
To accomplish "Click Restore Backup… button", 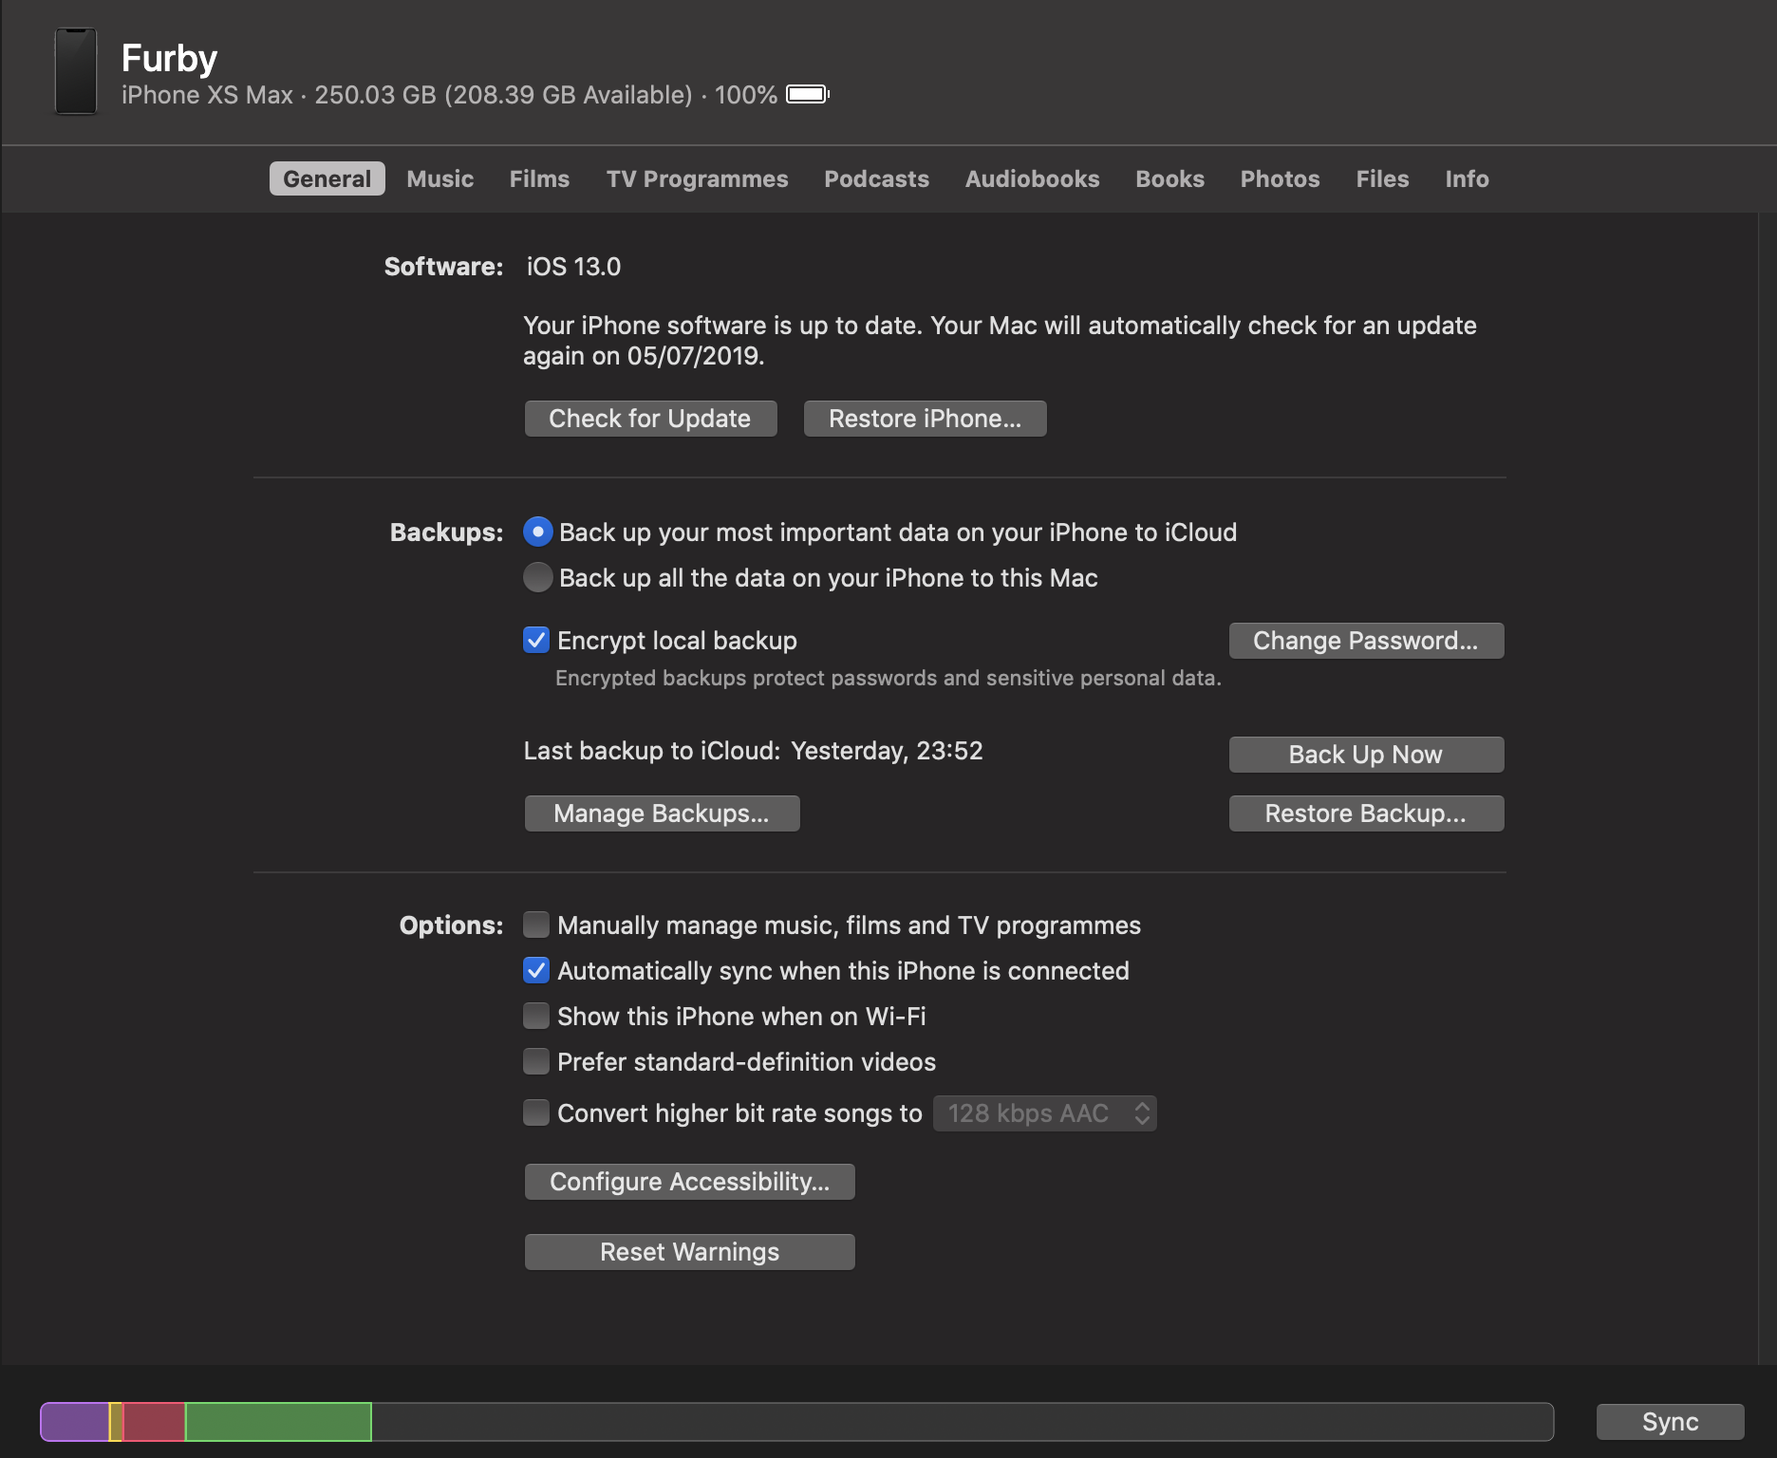I will 1366,813.
